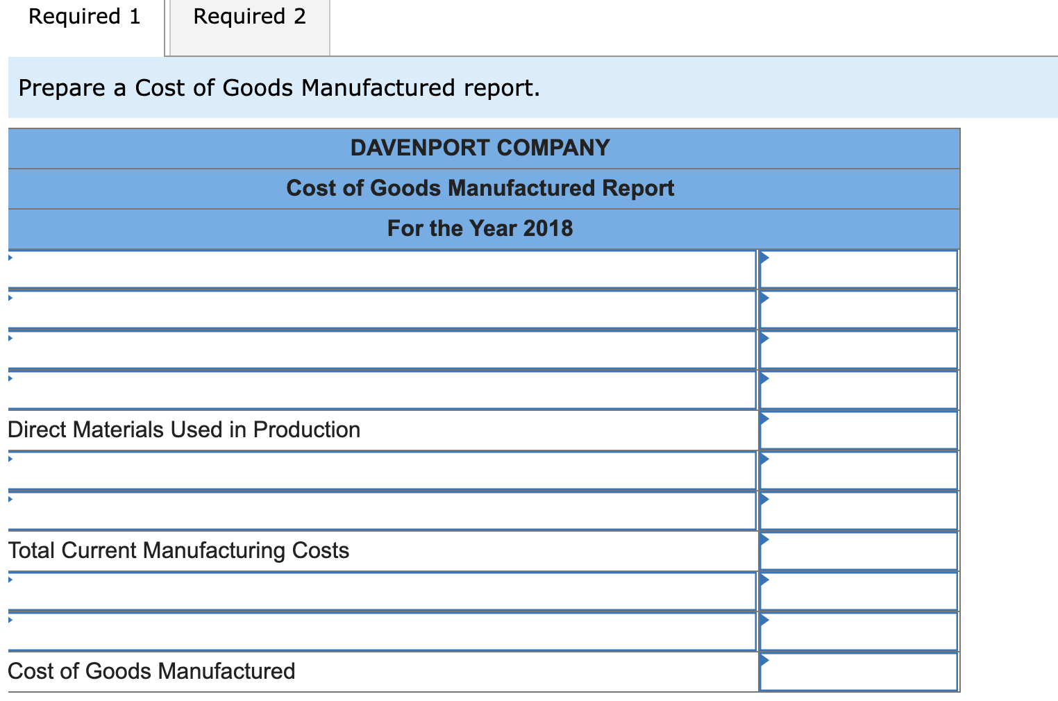Switch to the Required 2 tab
This screenshot has width=1058, height=701.
coord(249,17)
